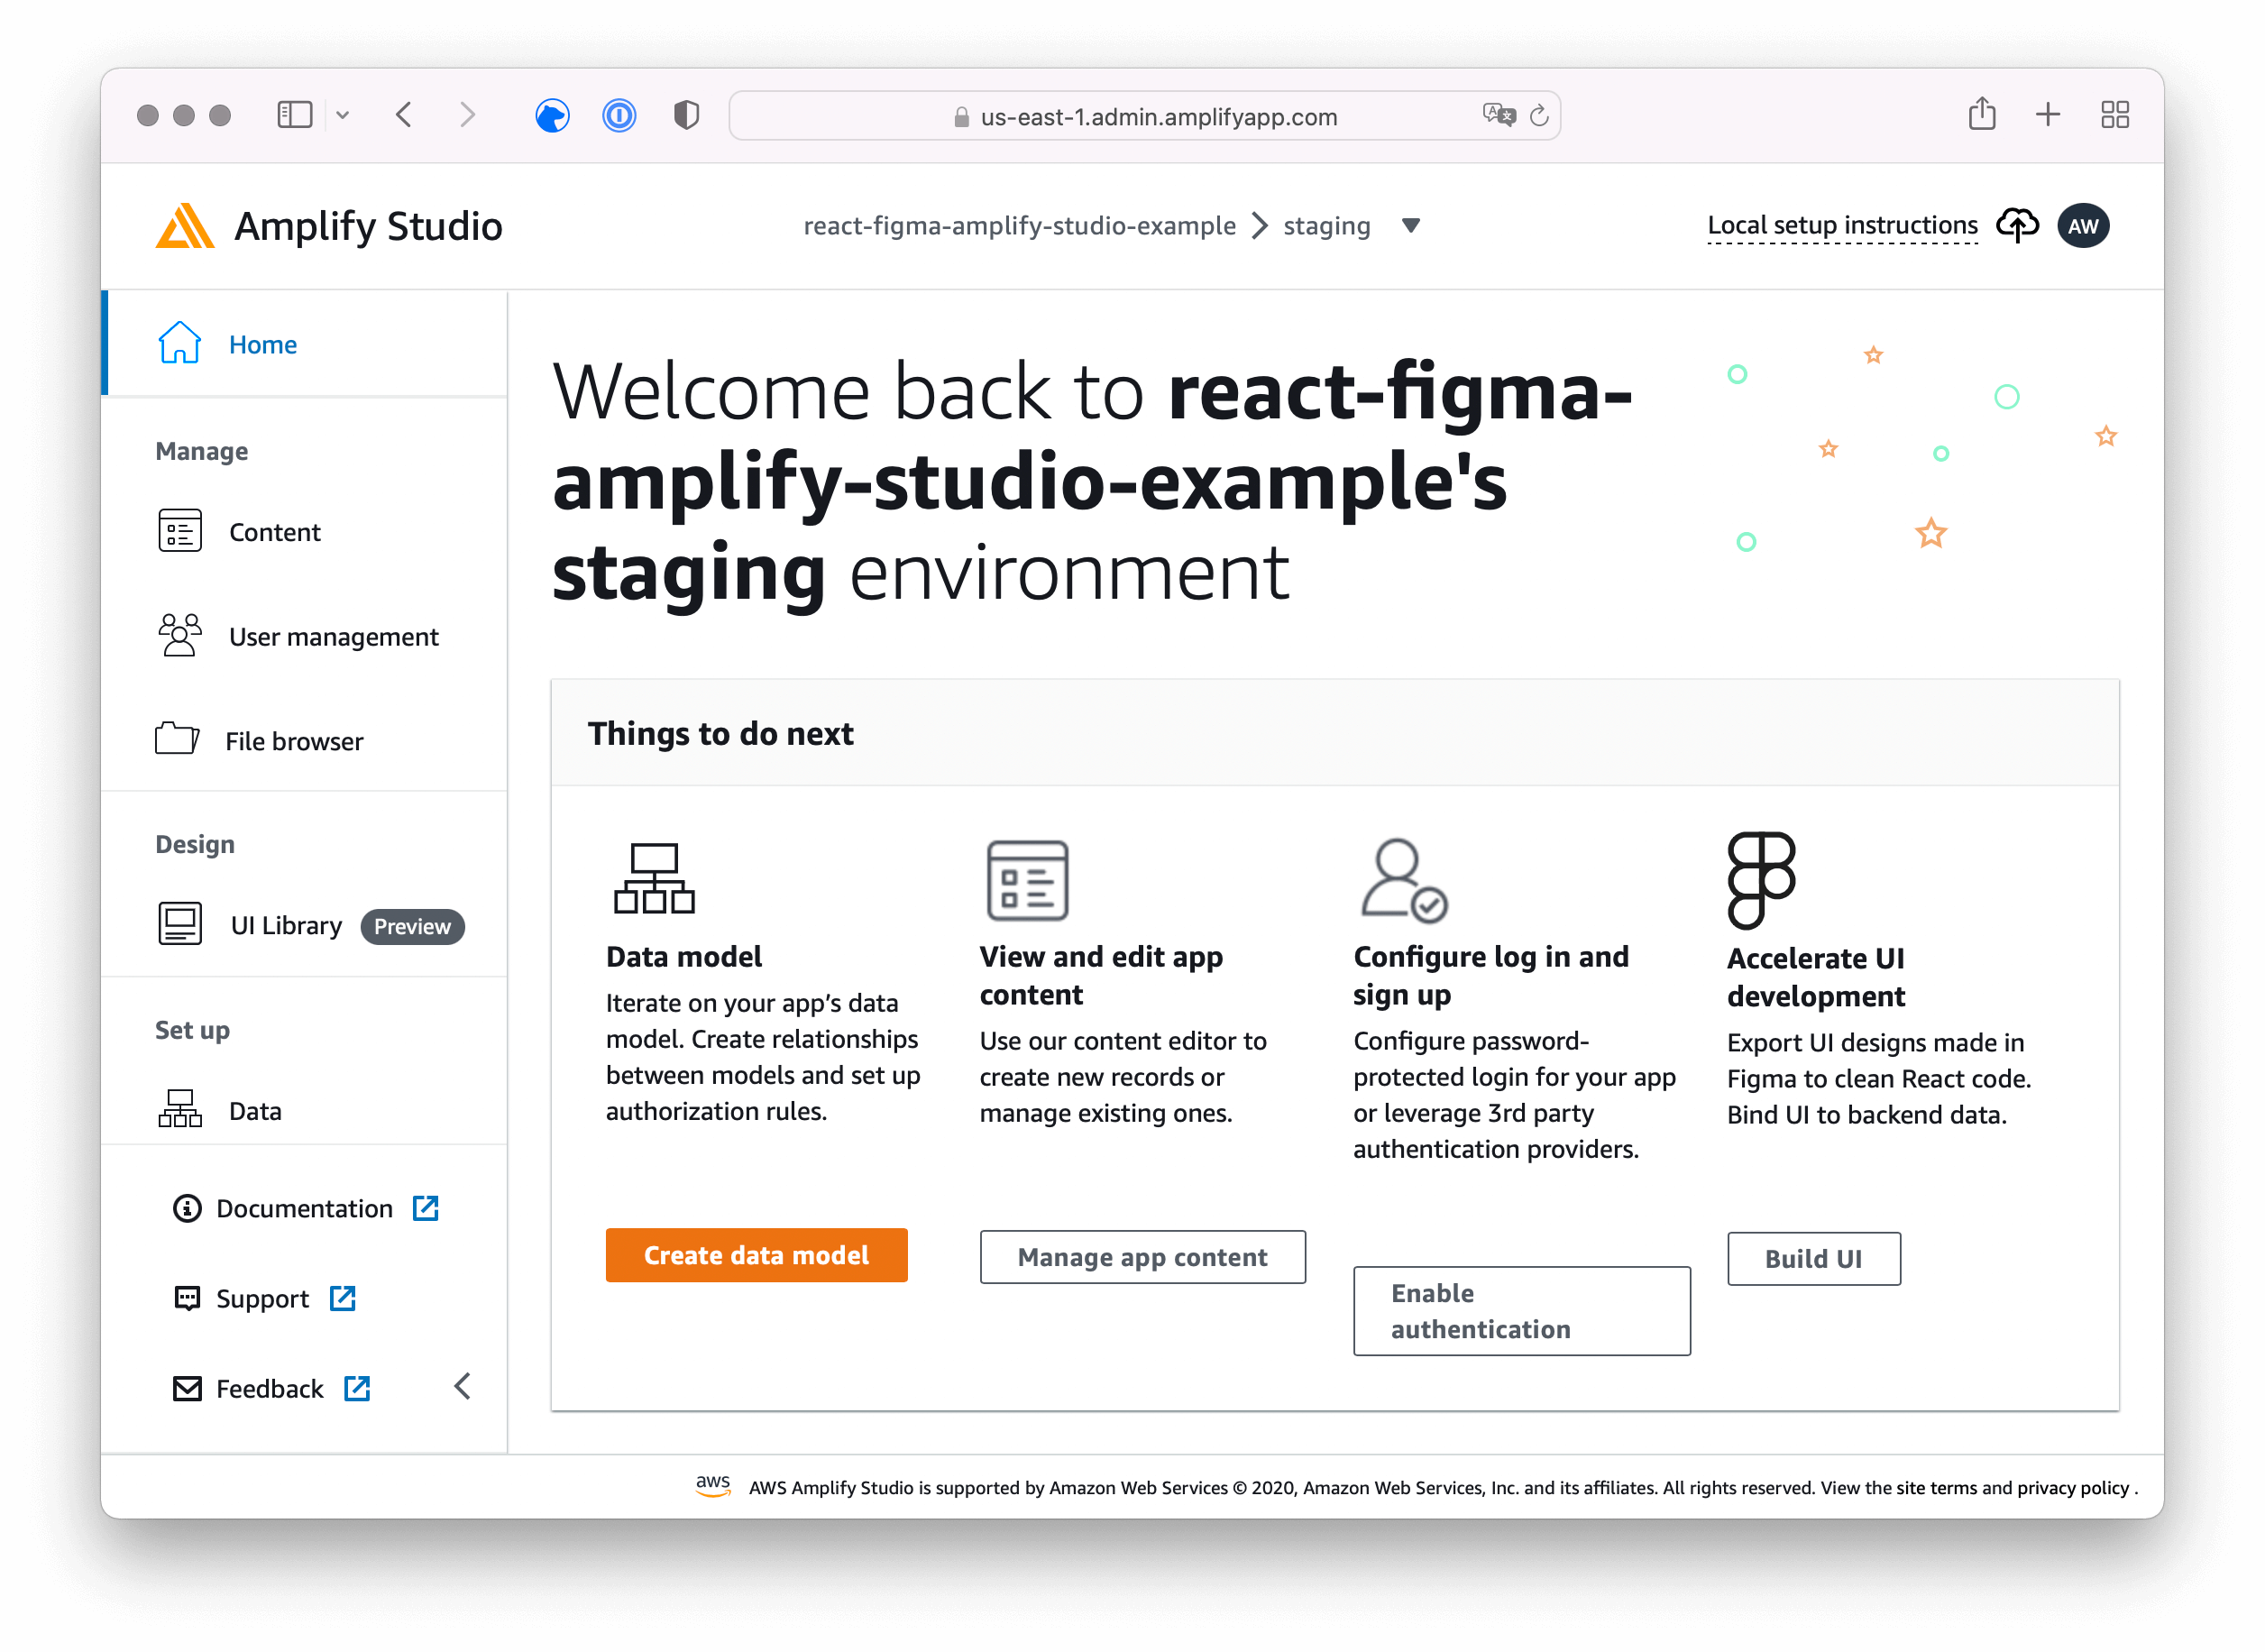Expand the staging environment dropdown
2265x1652 pixels.
pyautogui.click(x=1412, y=226)
